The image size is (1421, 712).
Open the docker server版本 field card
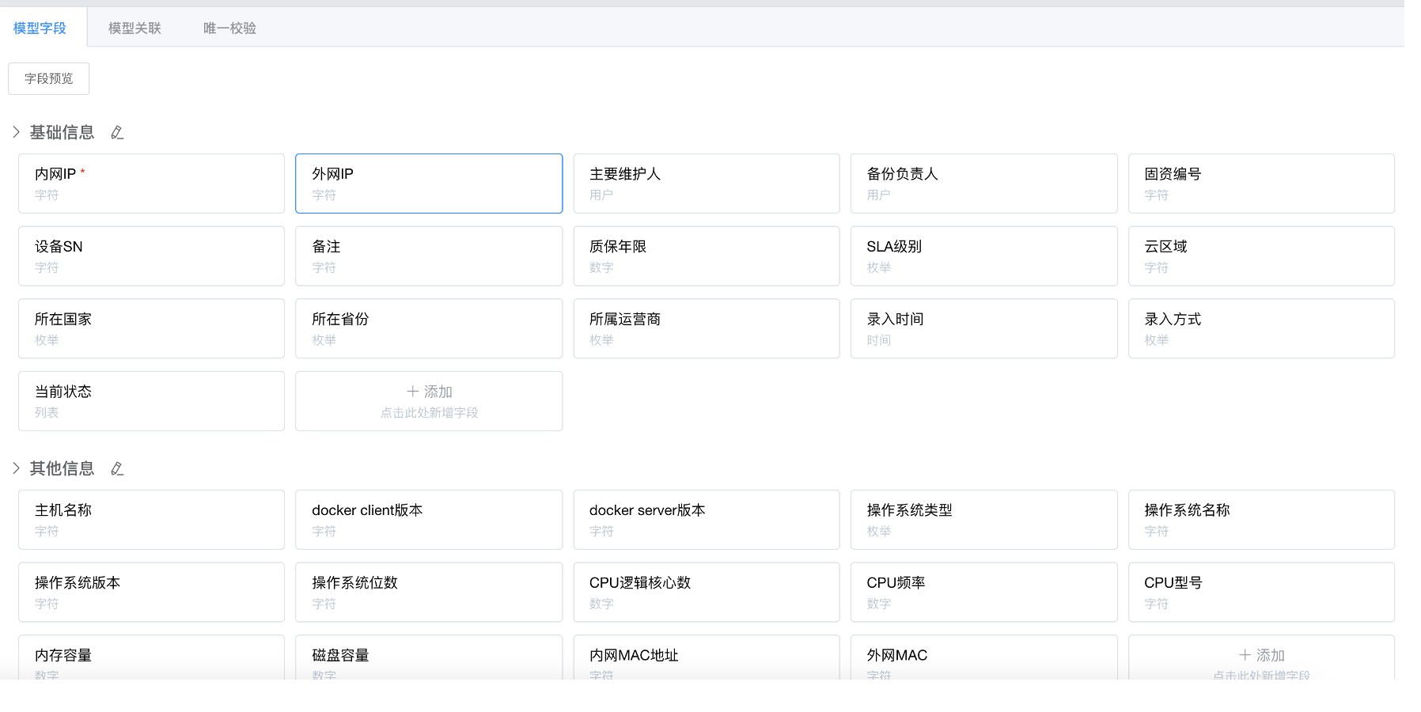(x=707, y=520)
